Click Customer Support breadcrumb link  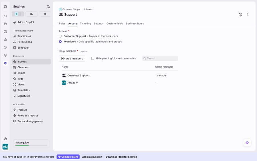[72, 9]
